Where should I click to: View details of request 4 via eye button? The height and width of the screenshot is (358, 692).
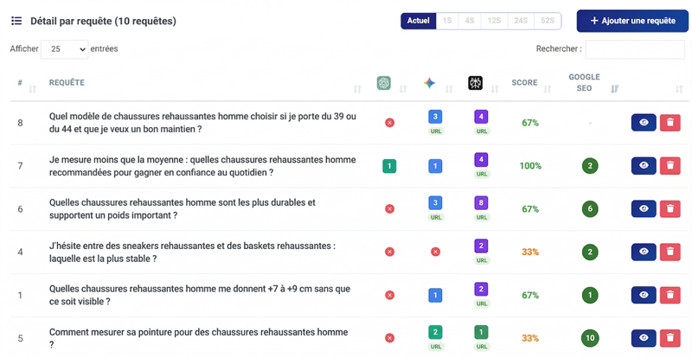point(644,252)
